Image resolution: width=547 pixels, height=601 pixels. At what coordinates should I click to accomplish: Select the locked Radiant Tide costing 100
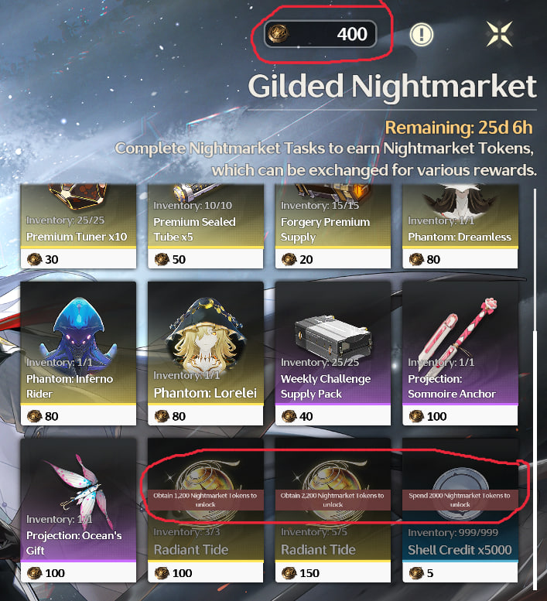[x=206, y=510]
